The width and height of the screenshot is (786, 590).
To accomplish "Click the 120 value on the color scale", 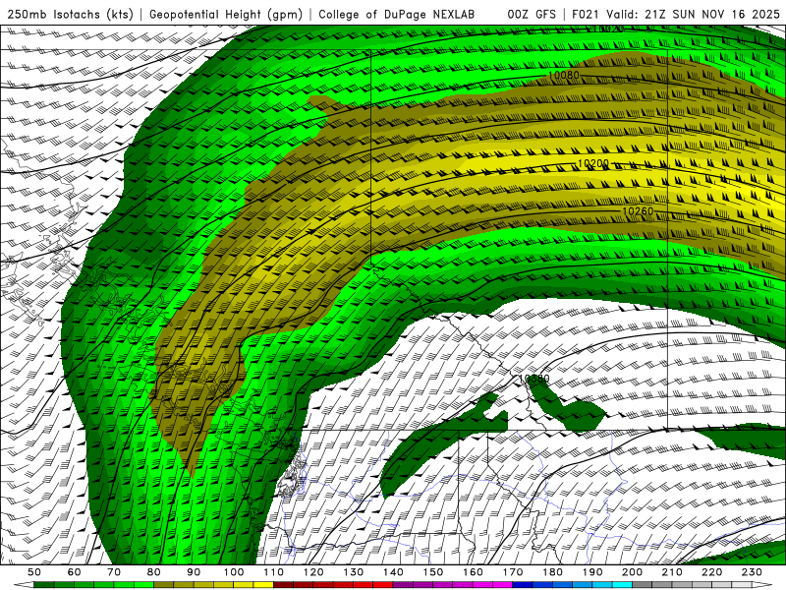I will (313, 572).
